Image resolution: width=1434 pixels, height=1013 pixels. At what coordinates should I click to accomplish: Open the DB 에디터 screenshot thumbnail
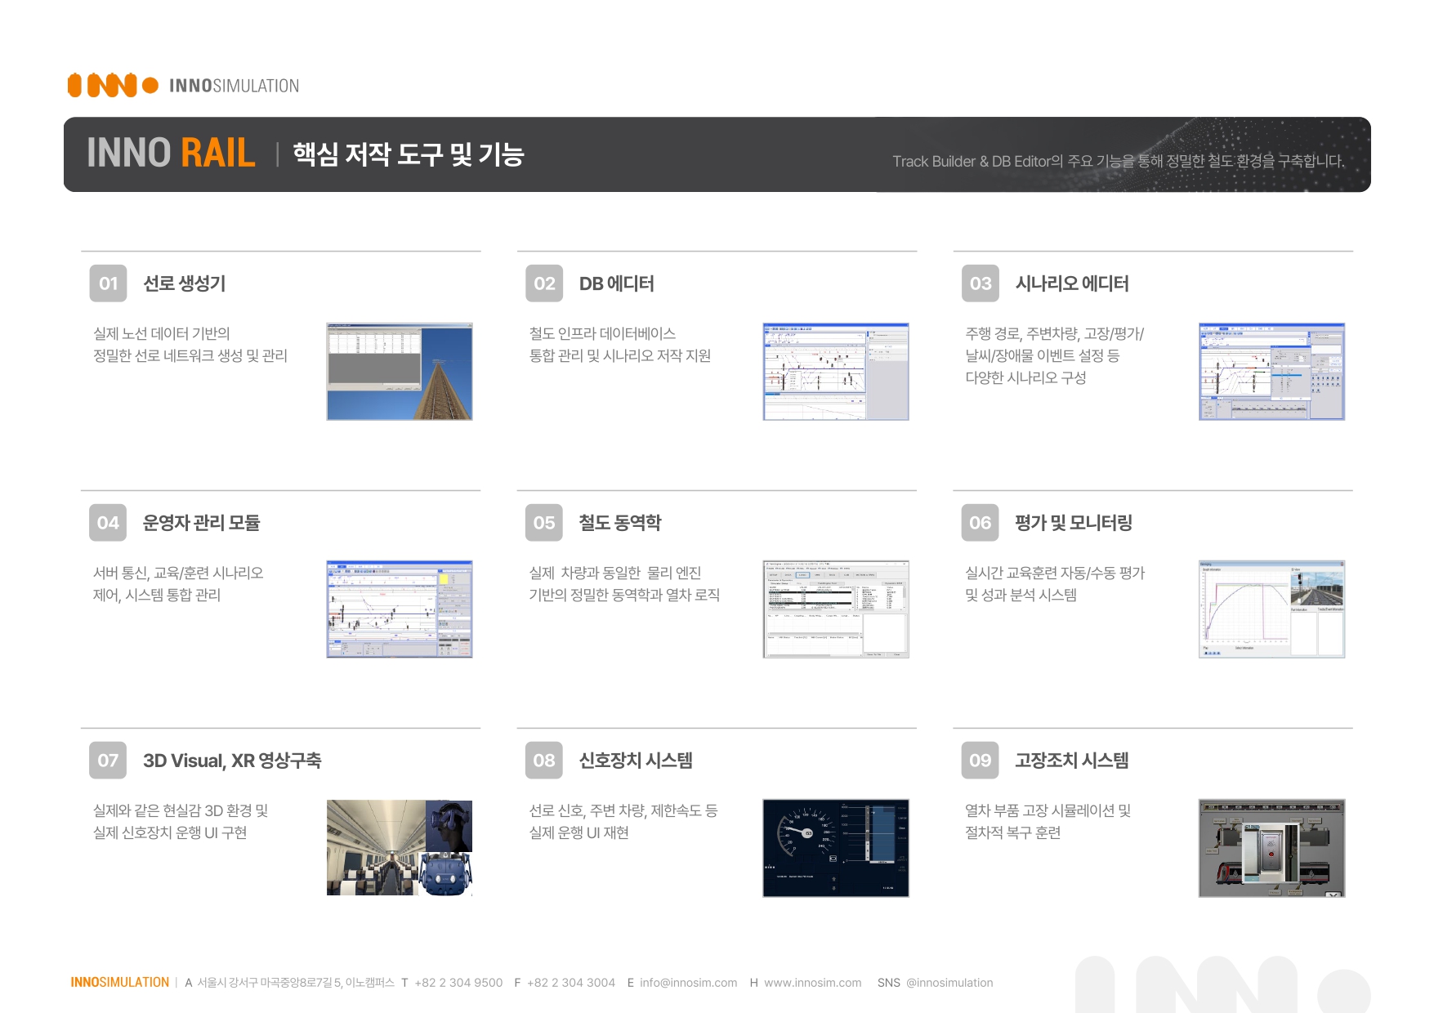click(x=836, y=372)
